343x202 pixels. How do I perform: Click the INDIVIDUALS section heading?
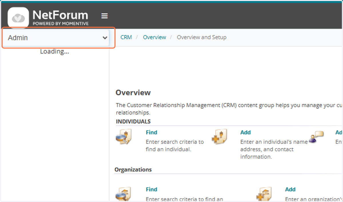(133, 122)
